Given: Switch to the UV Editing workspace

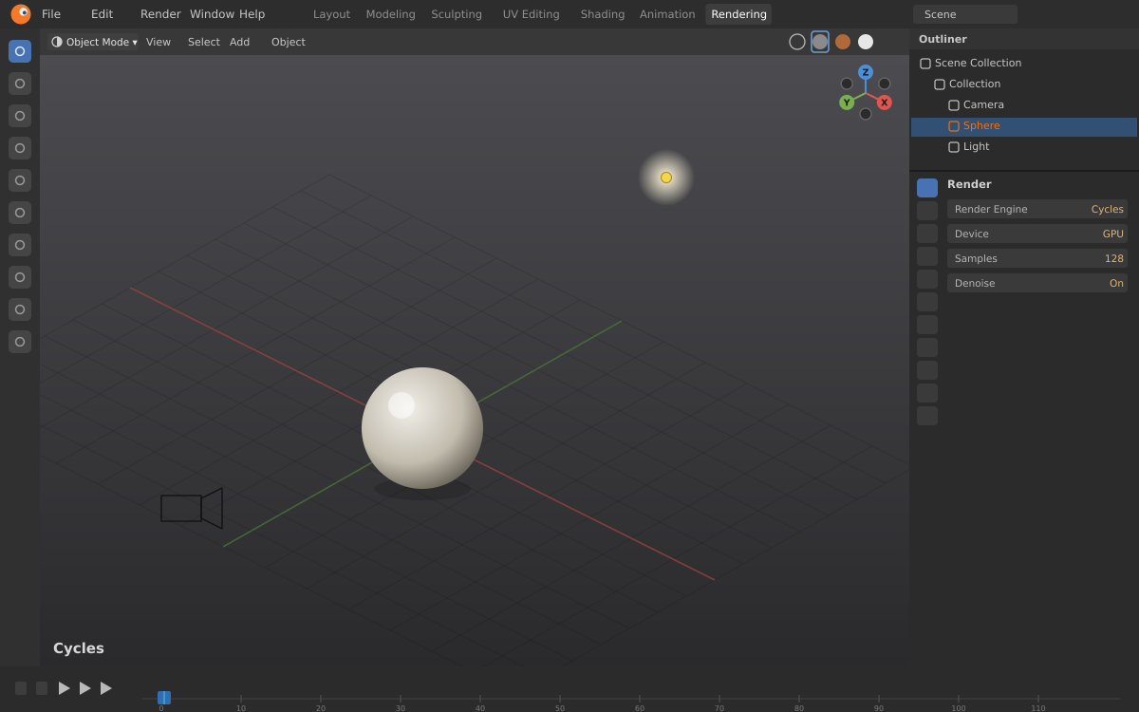Looking at the screenshot, I should point(531,14).
